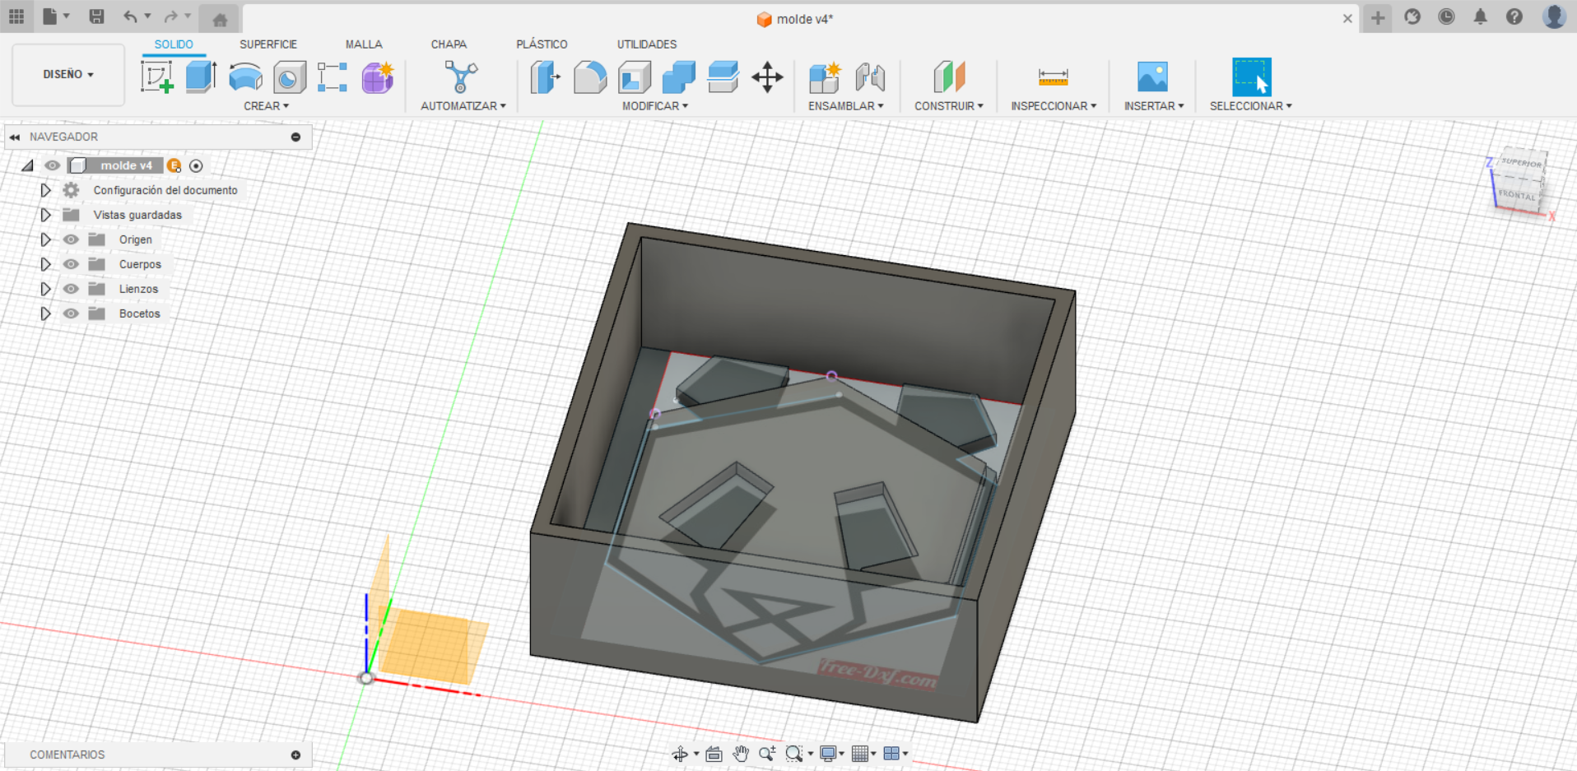Open the Help menu icon
Image resolution: width=1577 pixels, height=771 pixels.
(1514, 16)
